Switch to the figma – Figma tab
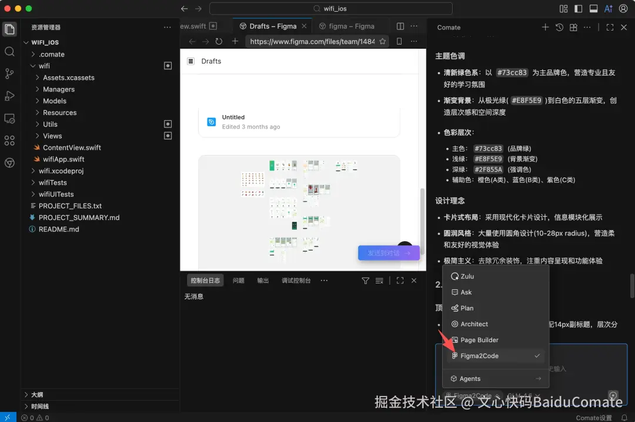Image resolution: width=635 pixels, height=422 pixels. [351, 26]
